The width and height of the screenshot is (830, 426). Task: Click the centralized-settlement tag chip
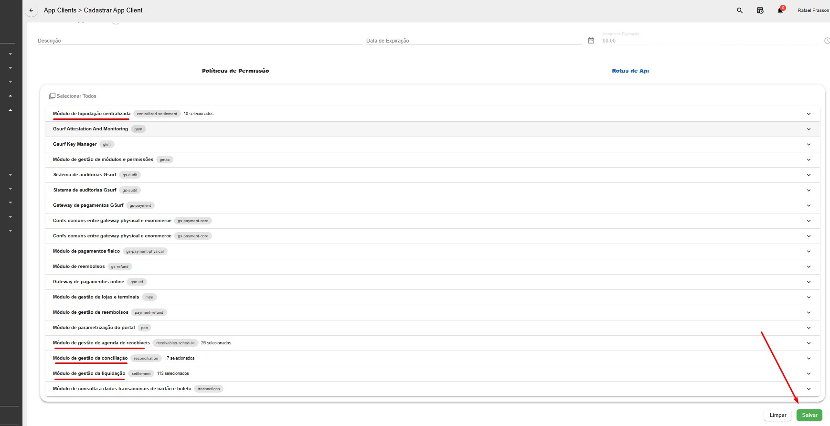pyautogui.click(x=157, y=114)
